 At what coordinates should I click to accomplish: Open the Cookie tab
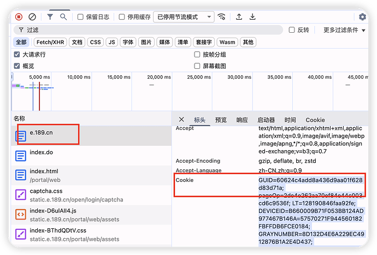pyautogui.click(x=315, y=120)
